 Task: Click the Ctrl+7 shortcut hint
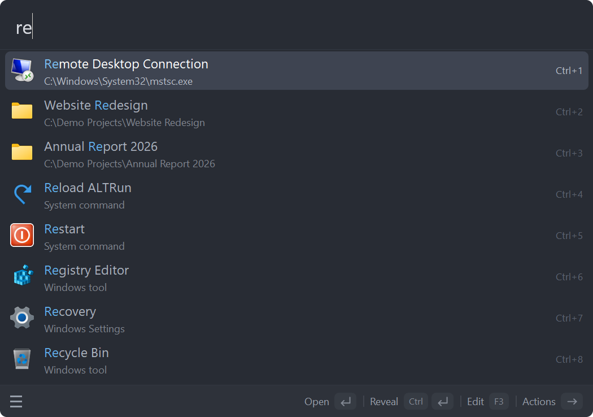(x=569, y=318)
